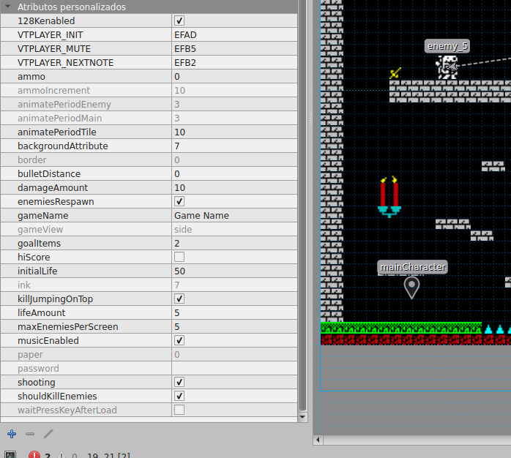511x458 pixels.
Task: Disable the musicEnabled checkbox
Action: pos(179,340)
